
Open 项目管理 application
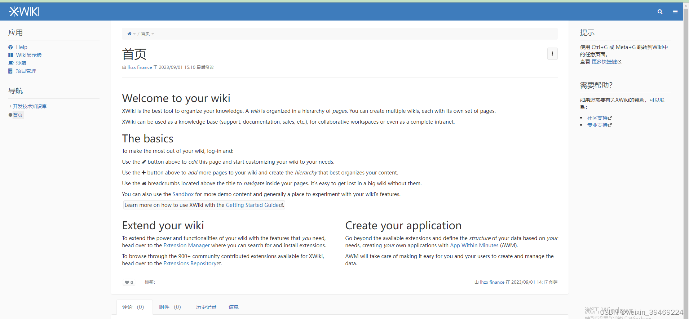pyautogui.click(x=26, y=71)
